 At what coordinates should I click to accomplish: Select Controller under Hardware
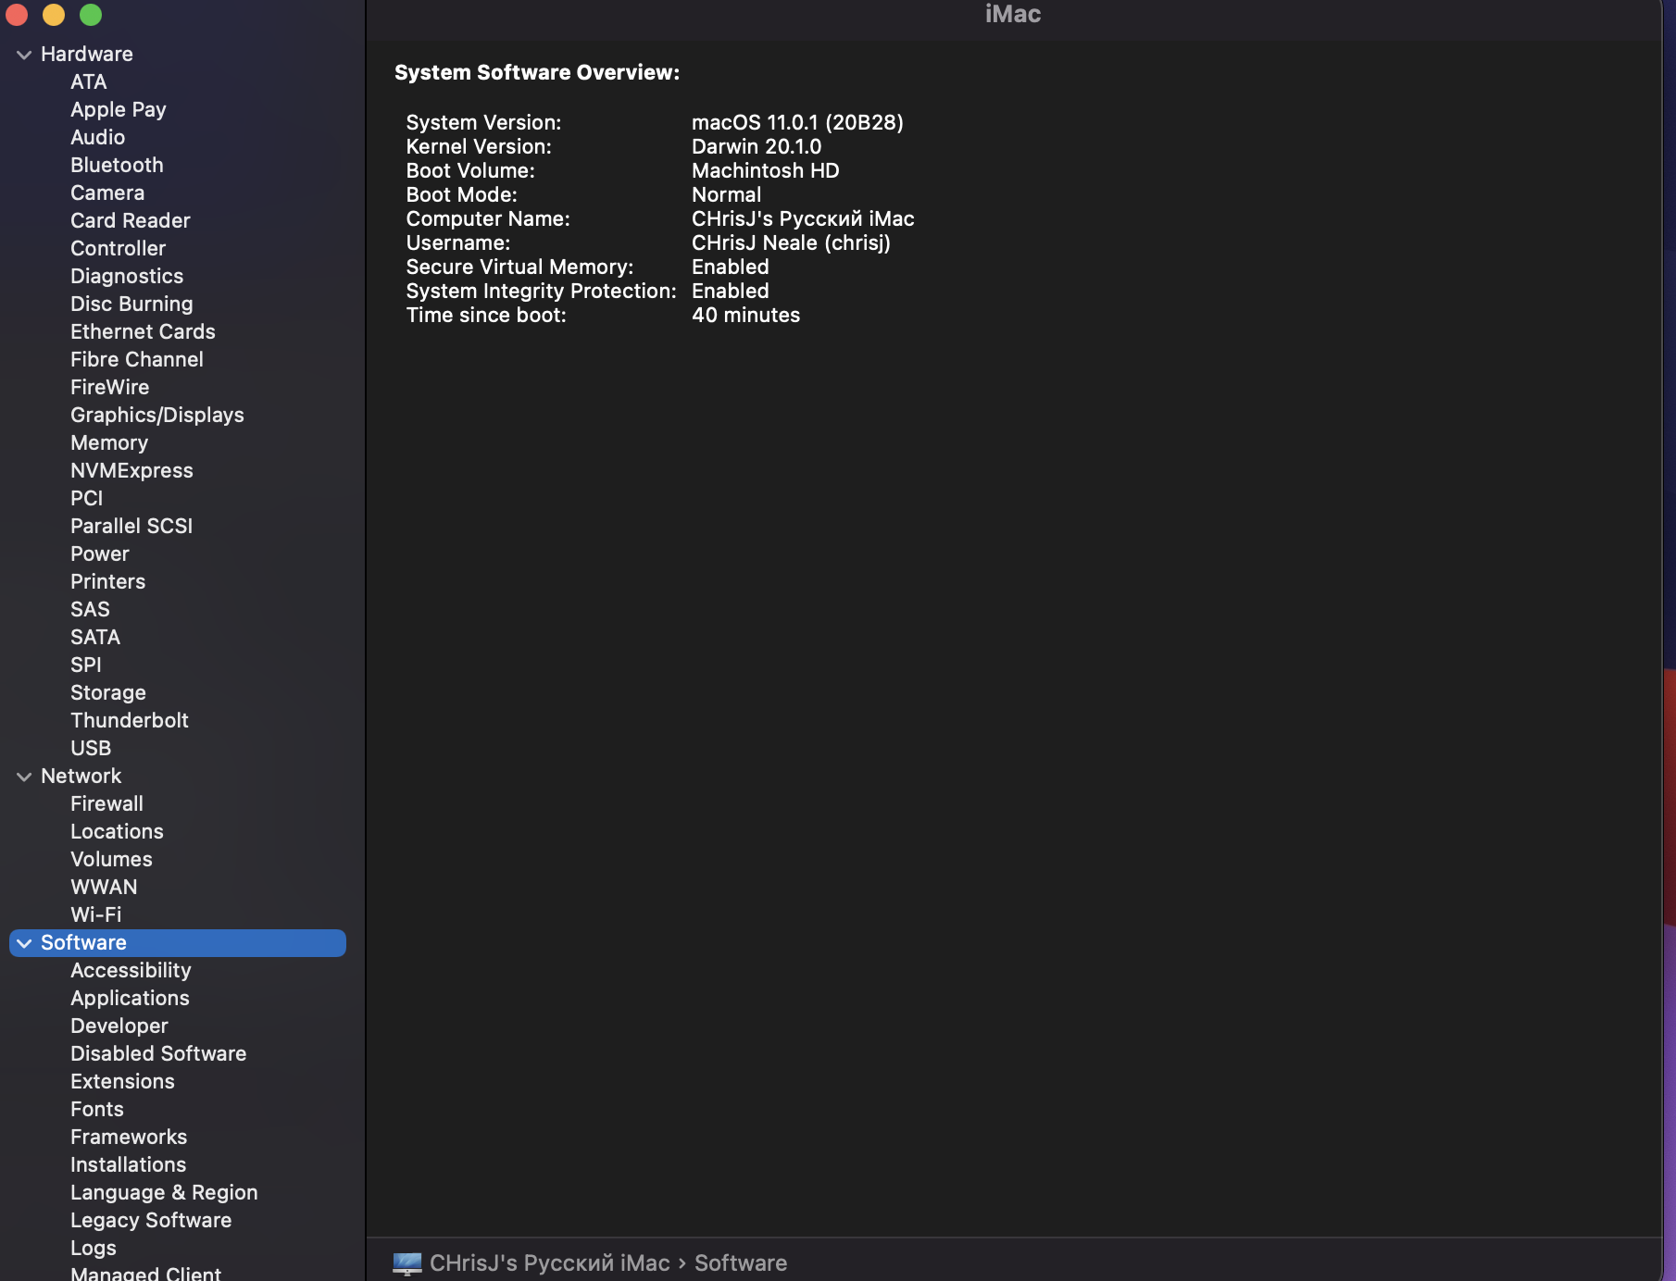point(119,249)
